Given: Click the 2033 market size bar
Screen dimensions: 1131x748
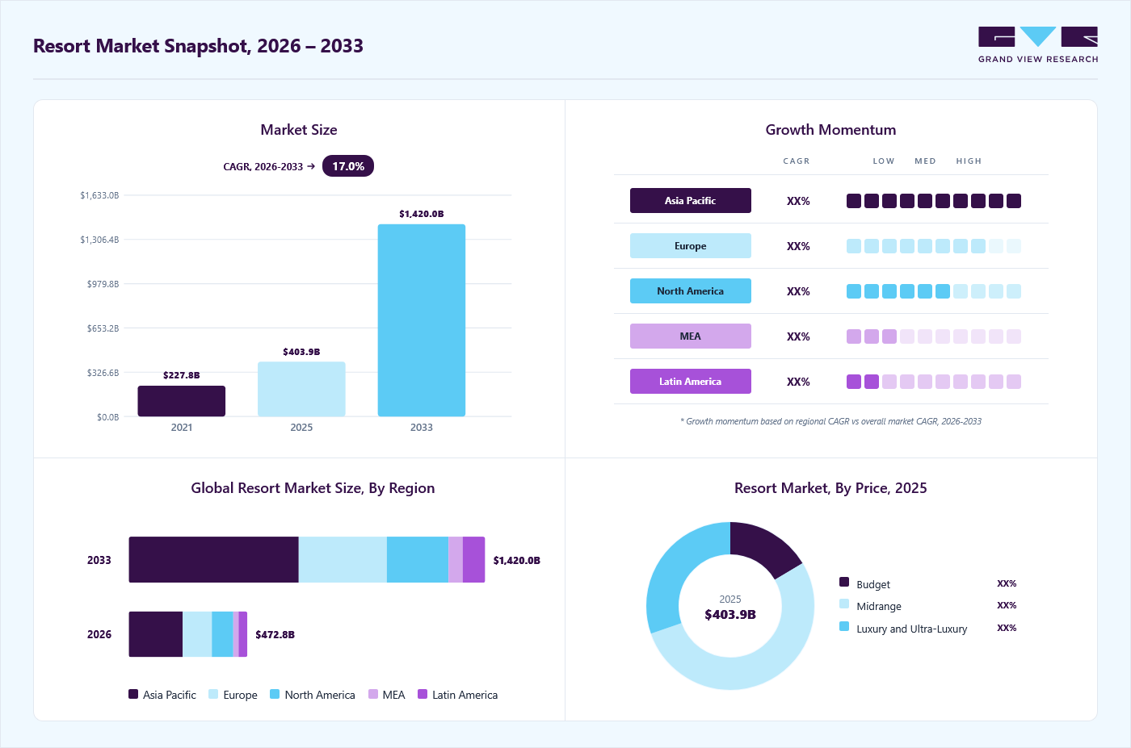Looking at the screenshot, I should click(422, 320).
